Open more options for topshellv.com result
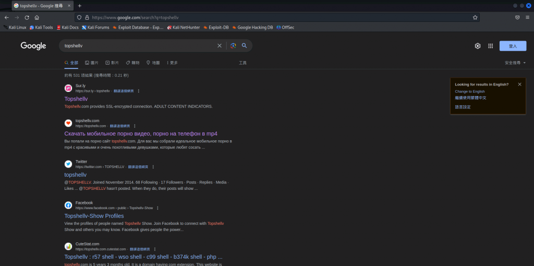Viewport: 534px width, 266px height. point(135,126)
